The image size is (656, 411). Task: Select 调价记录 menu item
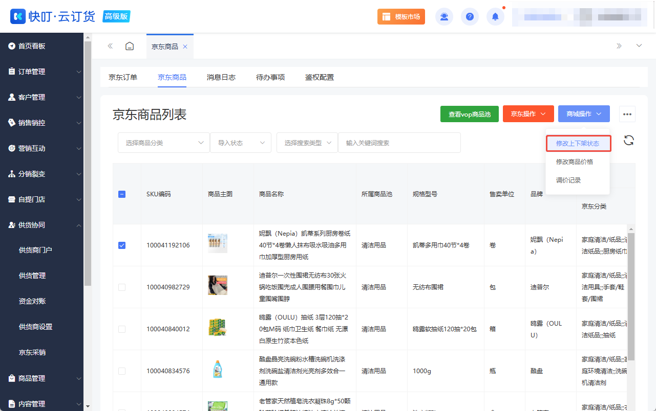pyautogui.click(x=568, y=180)
